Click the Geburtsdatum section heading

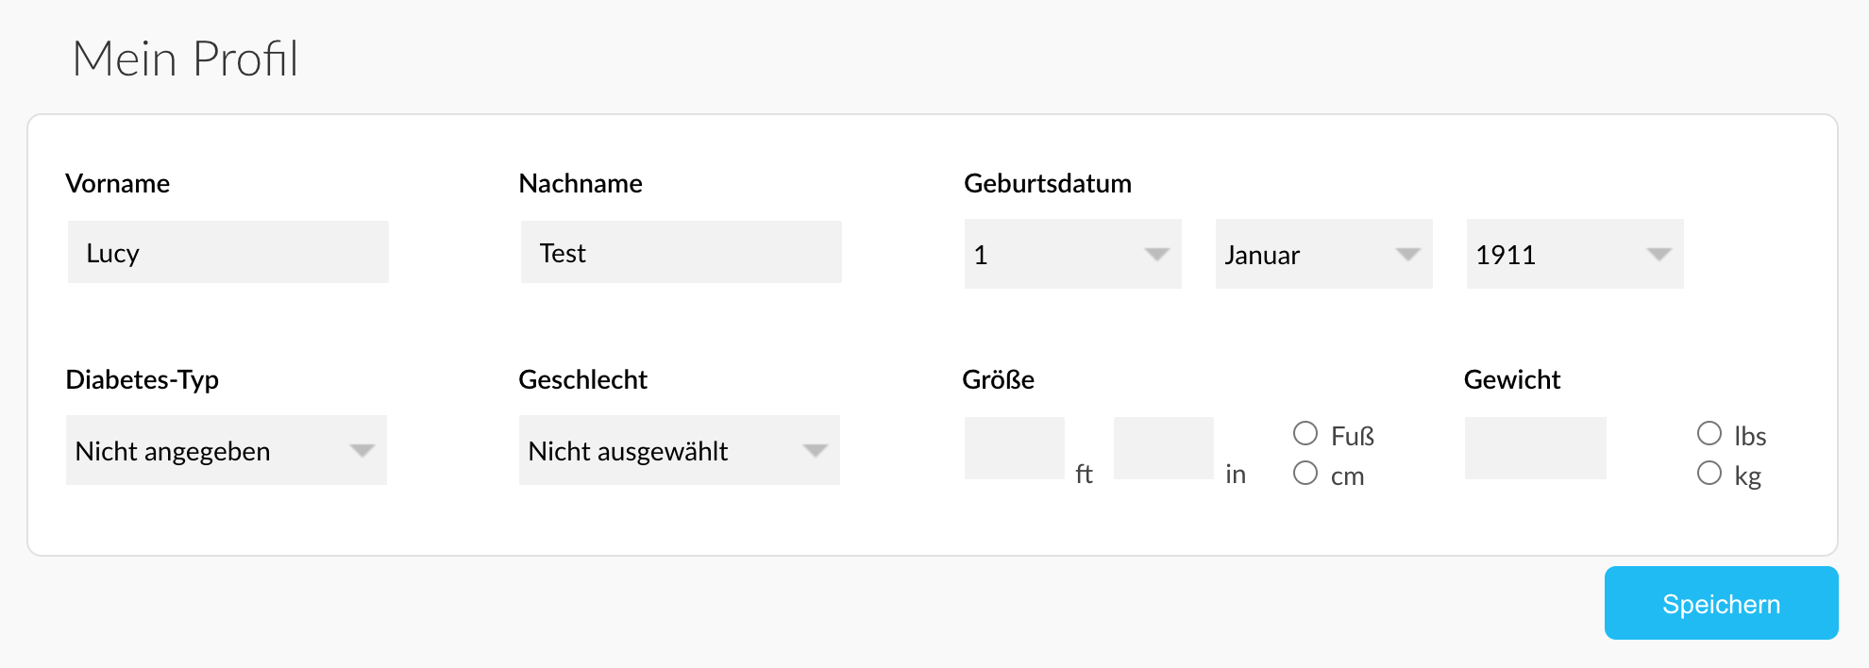pyautogui.click(x=1047, y=183)
